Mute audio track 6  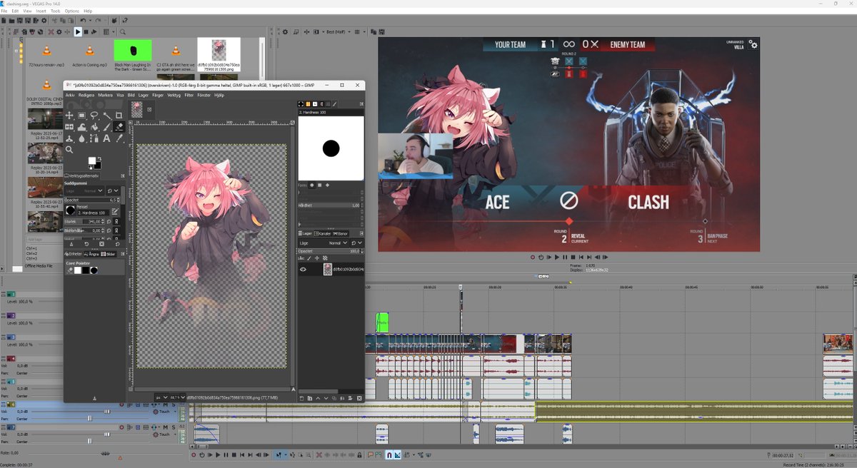(x=166, y=405)
